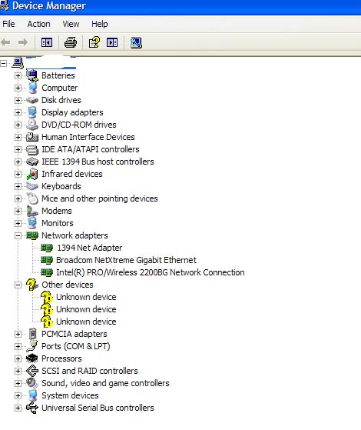This screenshot has height=430, width=361.
Task: Click the Forward arrow toolbar icon
Action: 23,42
